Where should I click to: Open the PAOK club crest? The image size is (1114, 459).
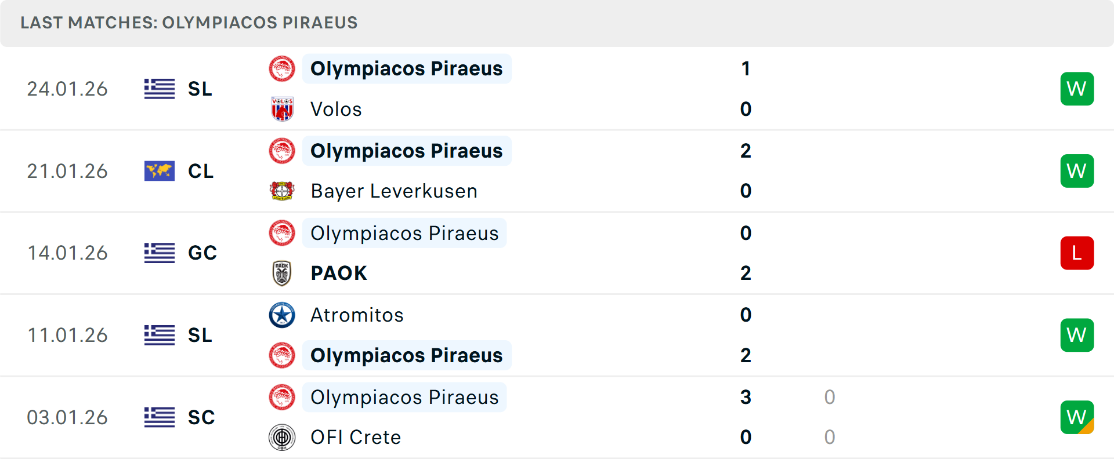click(282, 273)
